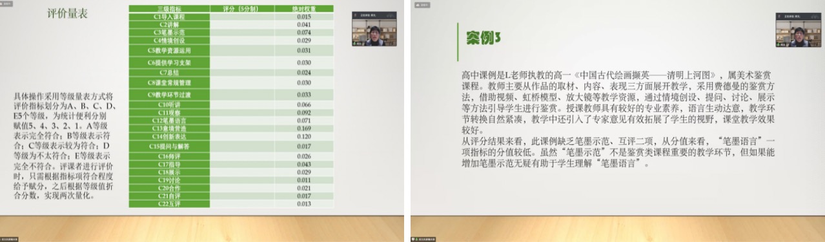Click the status label at right window's bottom-left
The width and height of the screenshot is (825, 242).
(x=423, y=239)
